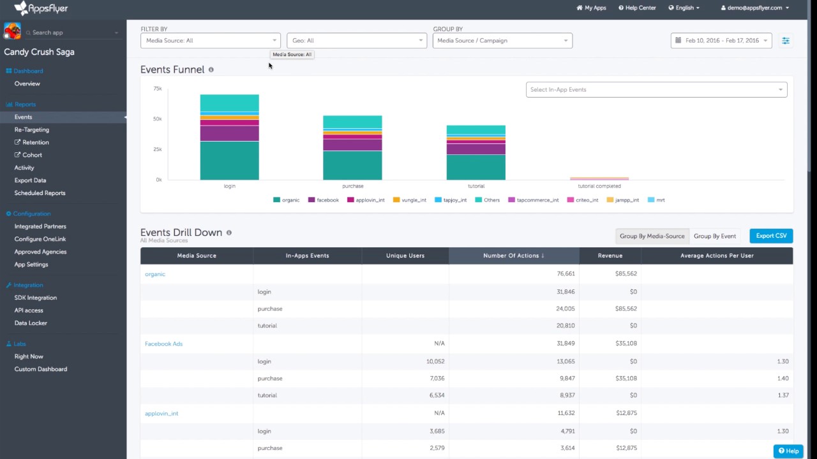This screenshot has width=817, height=459.
Task: Open the Select In-App Events dropdown
Action: [x=656, y=90]
